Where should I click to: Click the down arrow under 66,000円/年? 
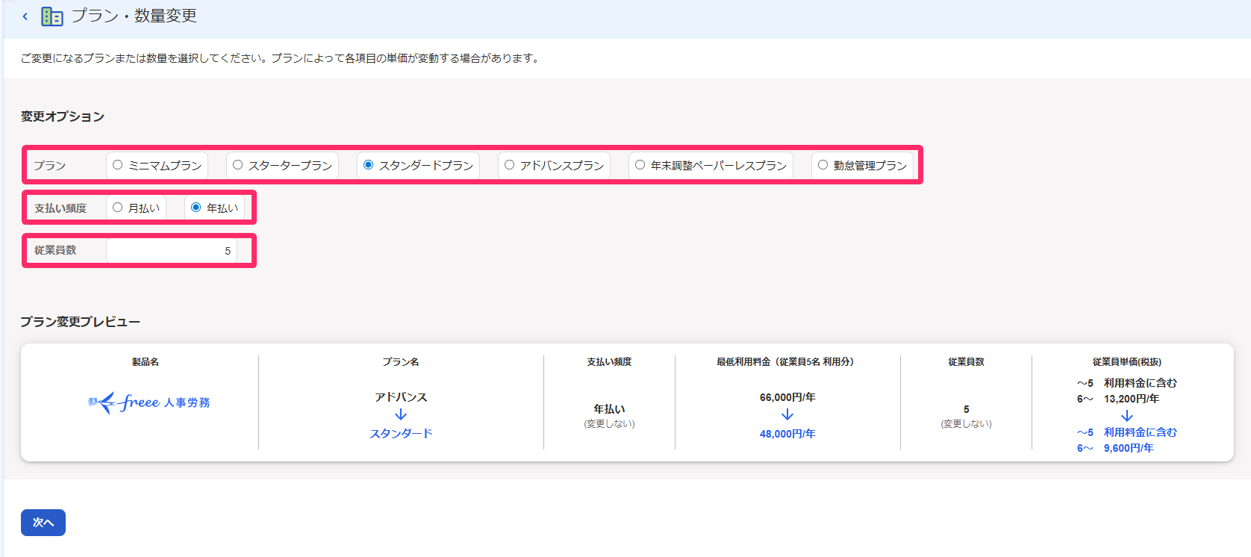(x=787, y=414)
